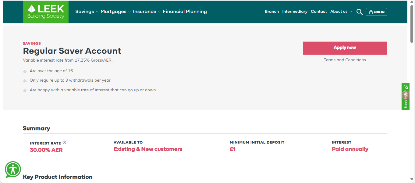Open the Savings menu item

pos(85,12)
